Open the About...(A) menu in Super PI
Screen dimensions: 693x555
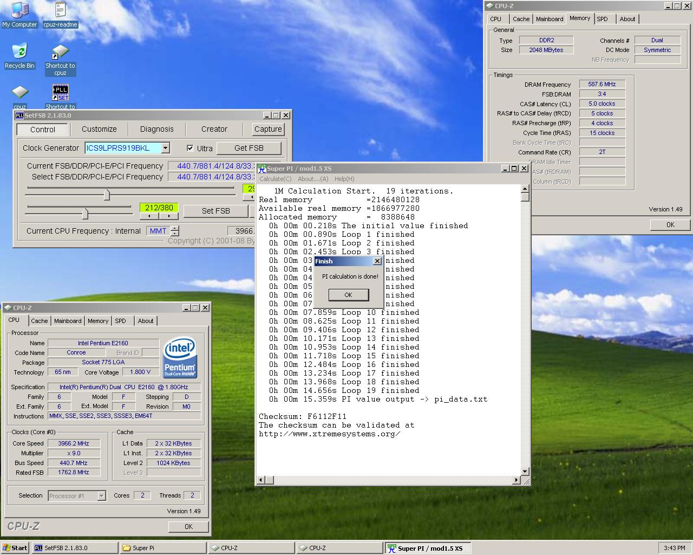coord(313,179)
